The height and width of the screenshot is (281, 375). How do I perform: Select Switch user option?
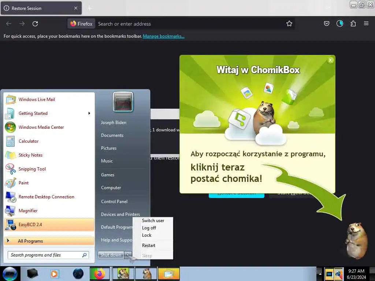[x=153, y=221]
